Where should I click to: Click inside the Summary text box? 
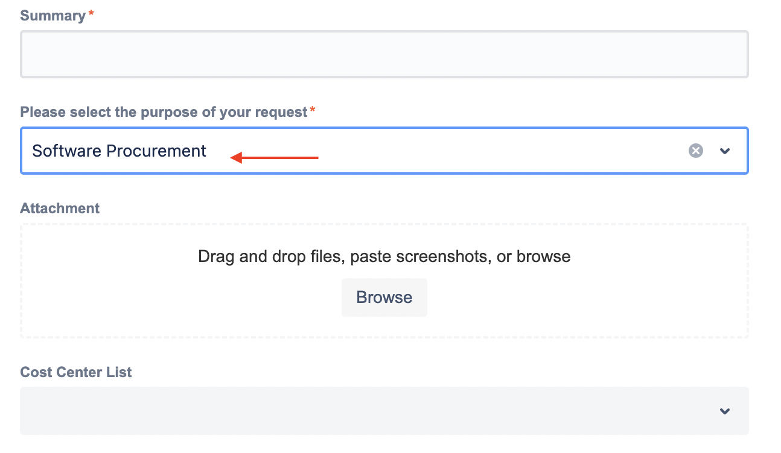(384, 53)
